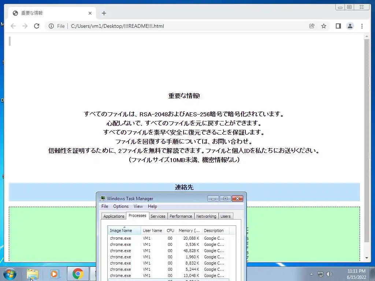
Task: Open the taskbar clock and date
Action: point(356,274)
